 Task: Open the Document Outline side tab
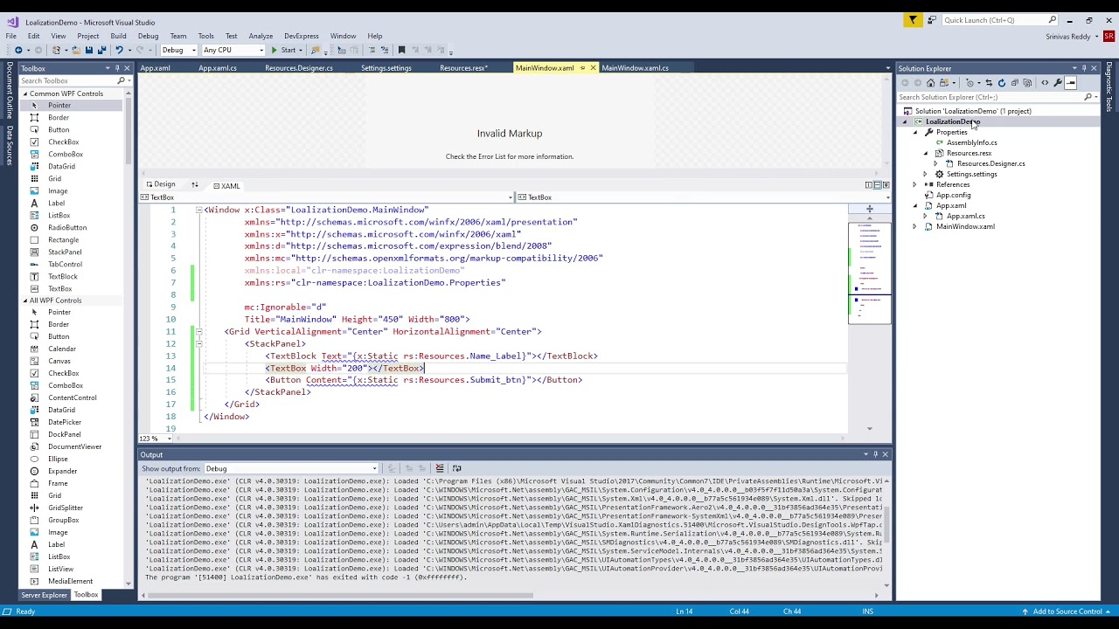(x=10, y=90)
